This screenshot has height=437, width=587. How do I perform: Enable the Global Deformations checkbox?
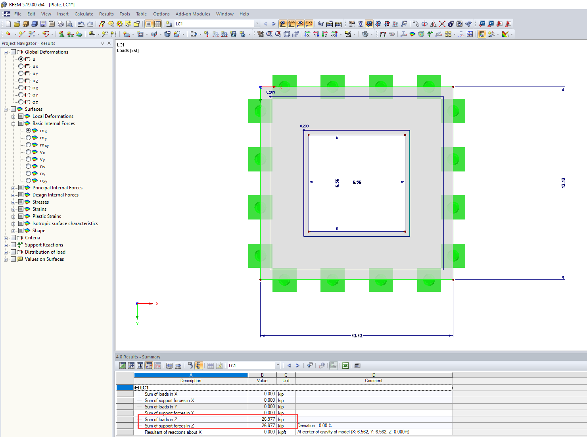tap(12, 52)
